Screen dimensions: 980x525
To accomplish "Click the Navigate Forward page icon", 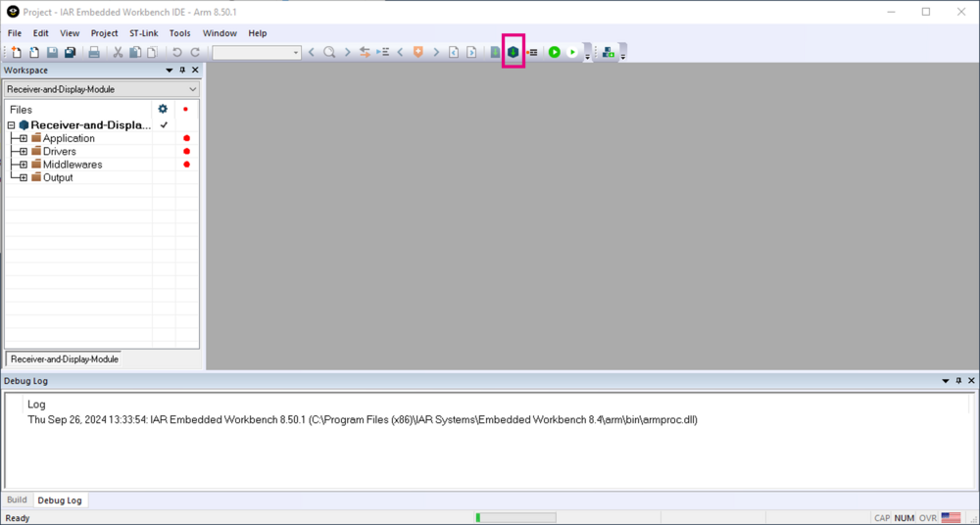I will pyautogui.click(x=472, y=53).
